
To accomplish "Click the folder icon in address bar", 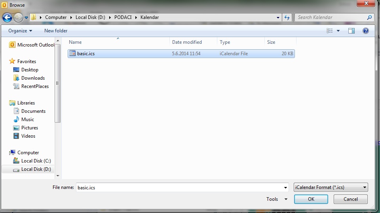I will 34,17.
